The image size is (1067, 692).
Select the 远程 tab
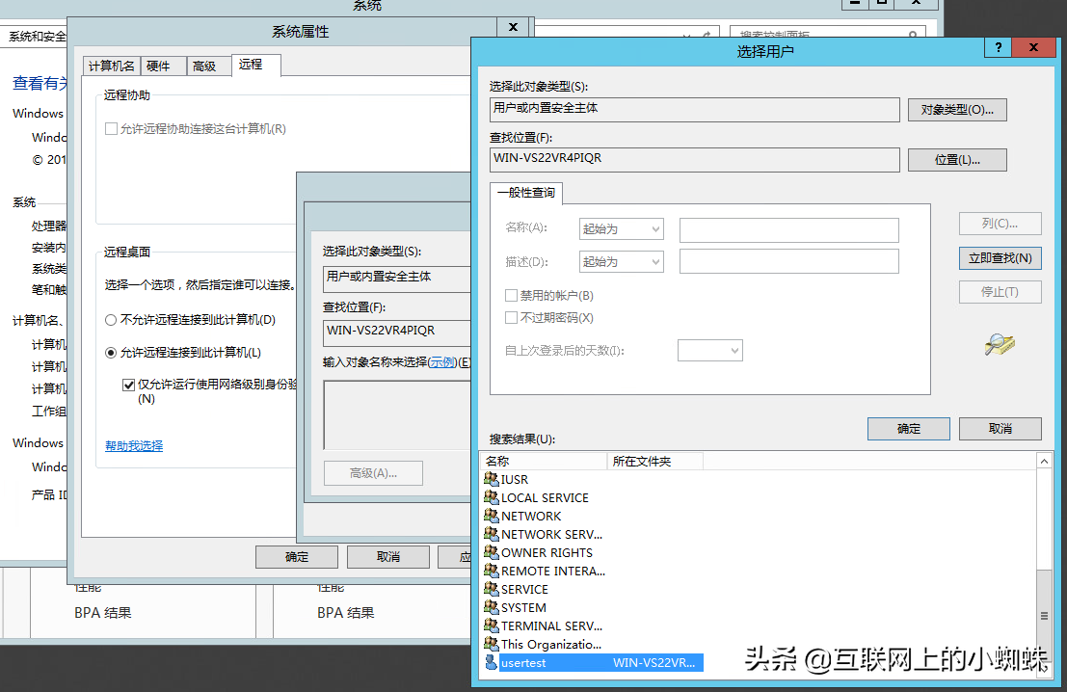tap(255, 65)
